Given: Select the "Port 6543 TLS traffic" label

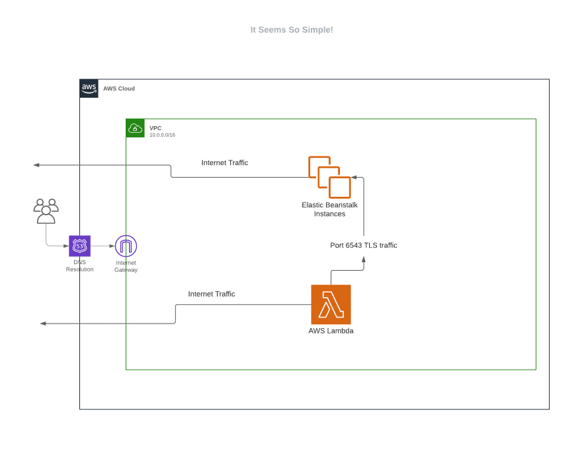Looking at the screenshot, I should (364, 245).
